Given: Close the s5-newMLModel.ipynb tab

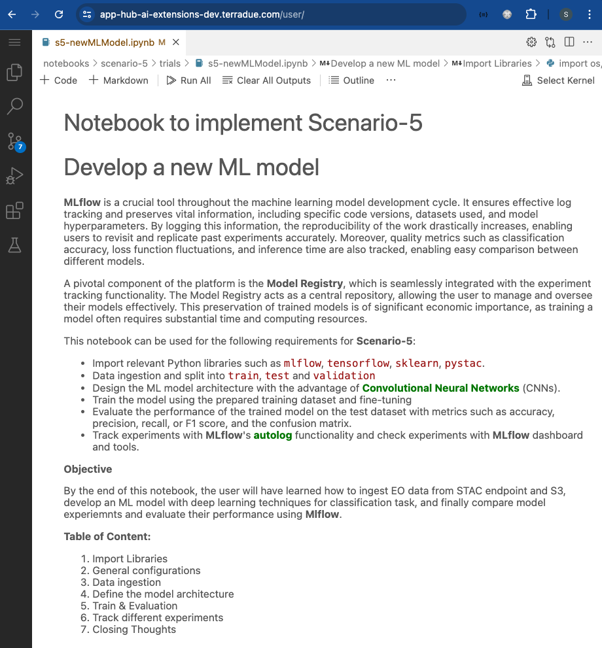Looking at the screenshot, I should point(175,42).
